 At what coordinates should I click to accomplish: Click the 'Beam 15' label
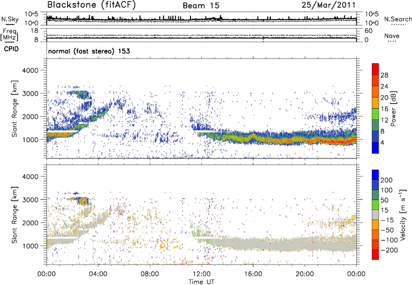pyautogui.click(x=201, y=6)
